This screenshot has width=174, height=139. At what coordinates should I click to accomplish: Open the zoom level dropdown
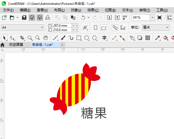pyautogui.click(x=152, y=18)
